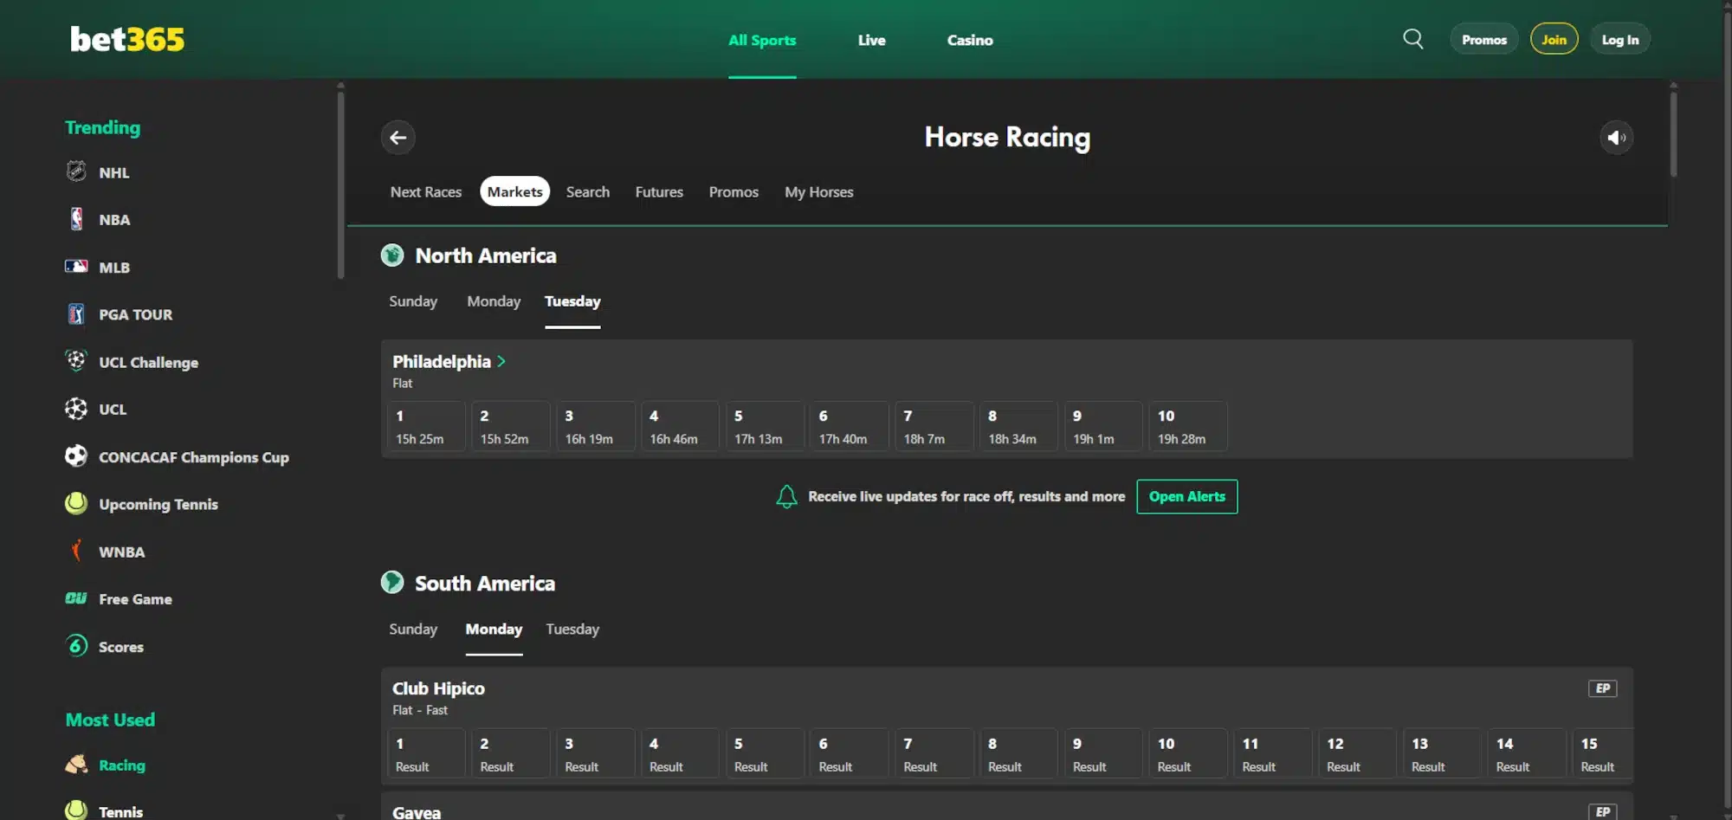Select the Racing horse icon in Most Used
1732x820 pixels.
[x=76, y=765]
